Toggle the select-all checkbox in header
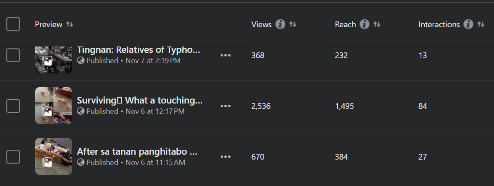This screenshot has width=494, height=186. coord(13,24)
